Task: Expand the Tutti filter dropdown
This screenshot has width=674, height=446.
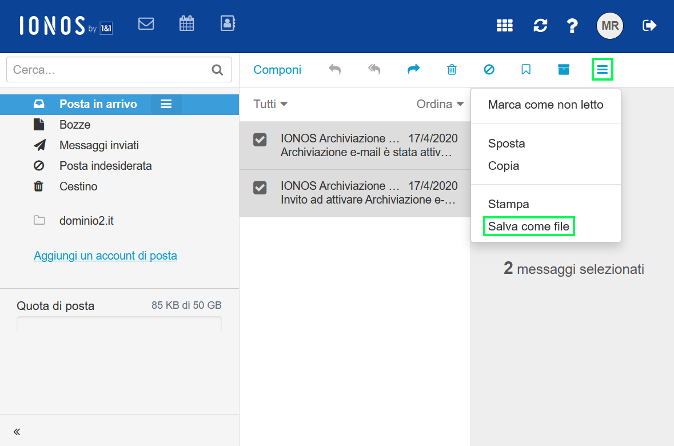Action: coord(270,104)
